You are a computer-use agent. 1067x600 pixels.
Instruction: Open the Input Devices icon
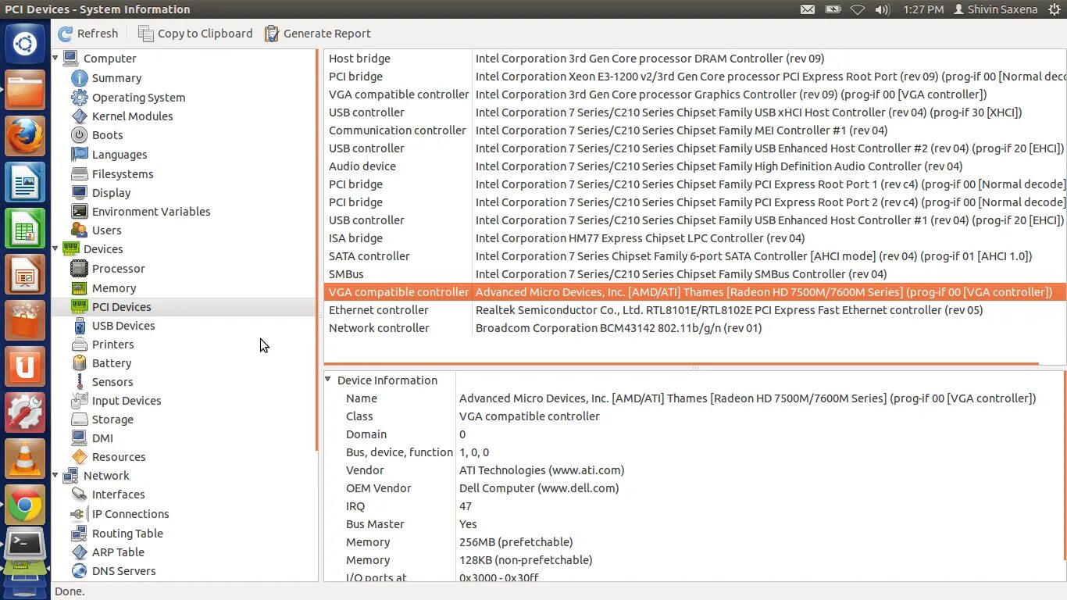pyautogui.click(x=79, y=401)
